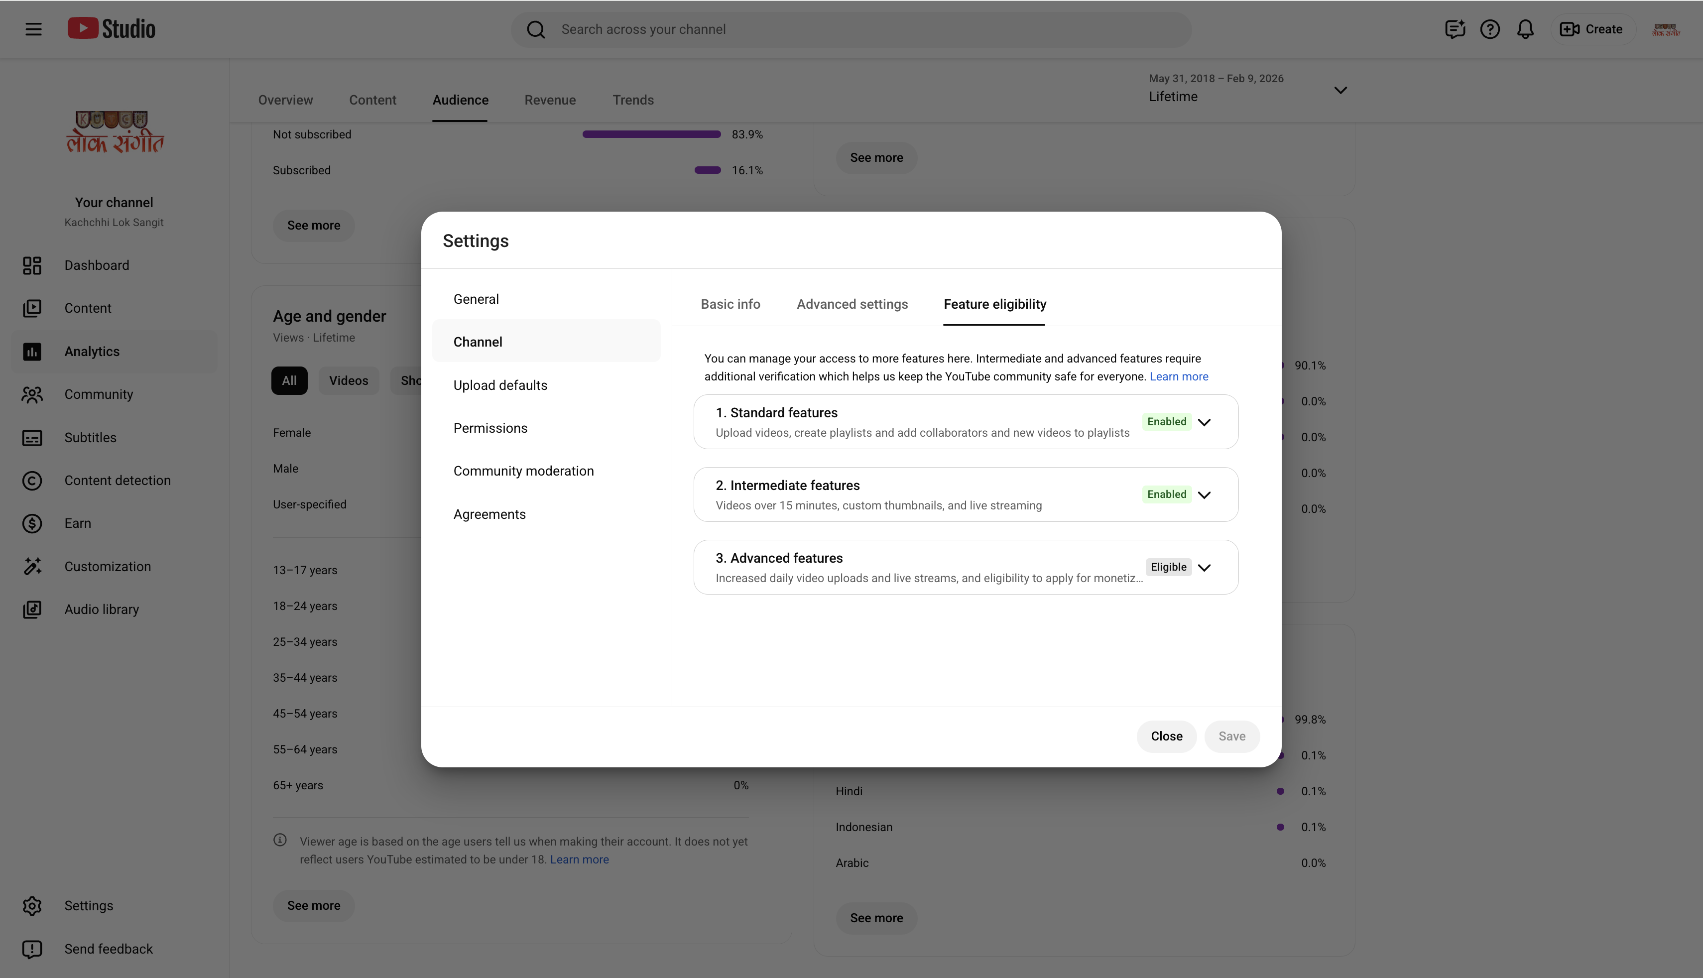
Task: Switch to the Basic info tab
Action: 730,304
